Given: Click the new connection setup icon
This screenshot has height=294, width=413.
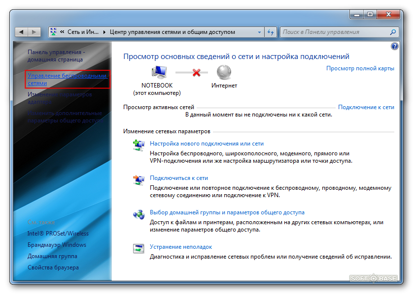Looking at the screenshot, I should (138, 146).
